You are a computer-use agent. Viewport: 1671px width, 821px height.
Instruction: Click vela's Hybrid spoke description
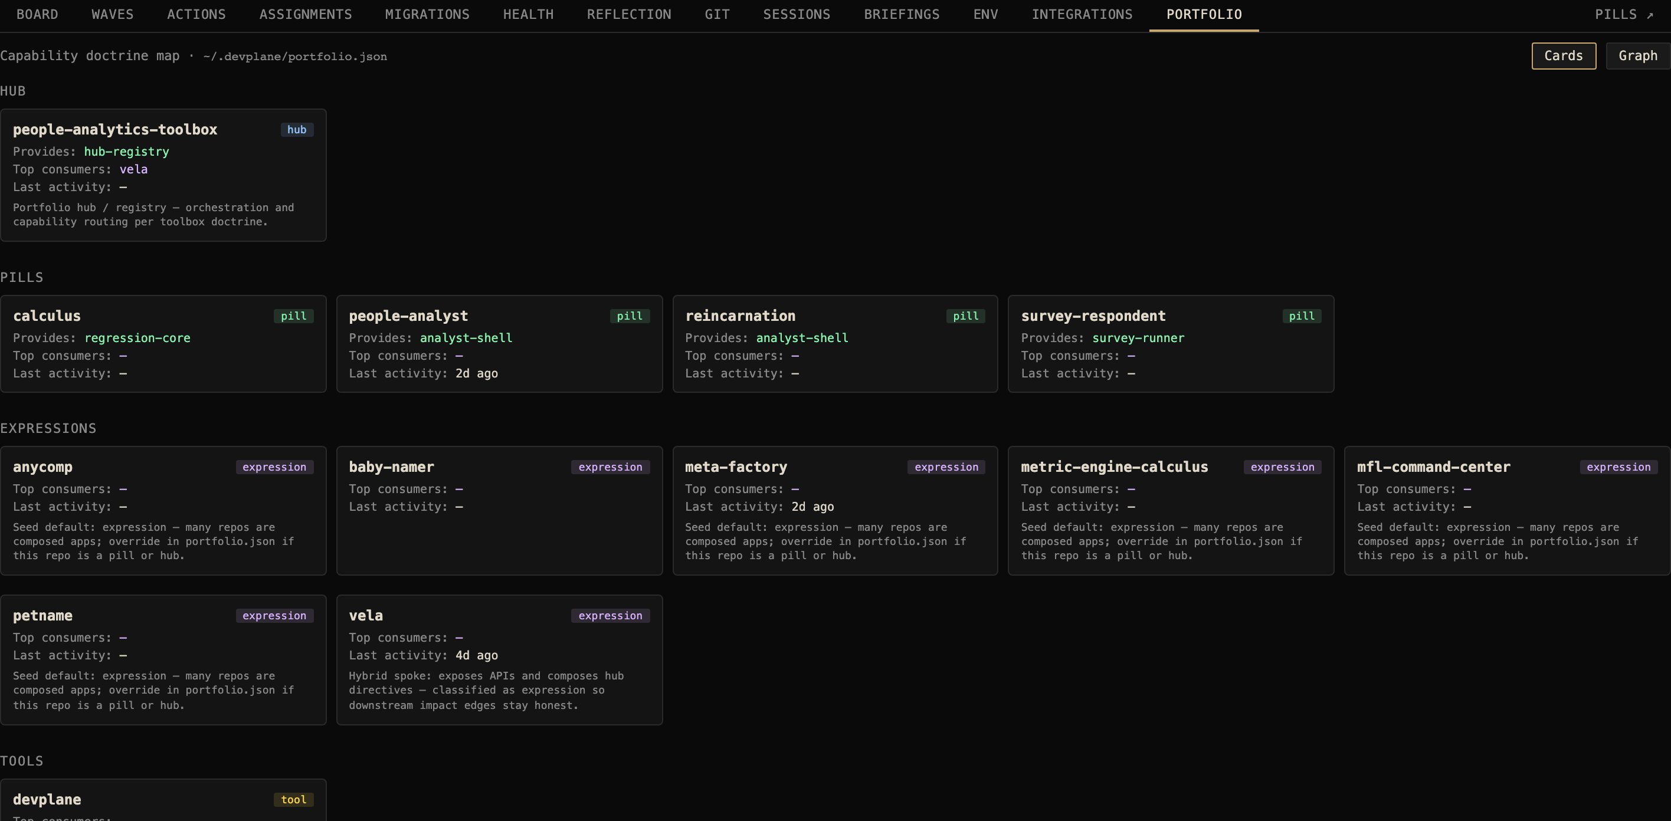click(x=487, y=691)
